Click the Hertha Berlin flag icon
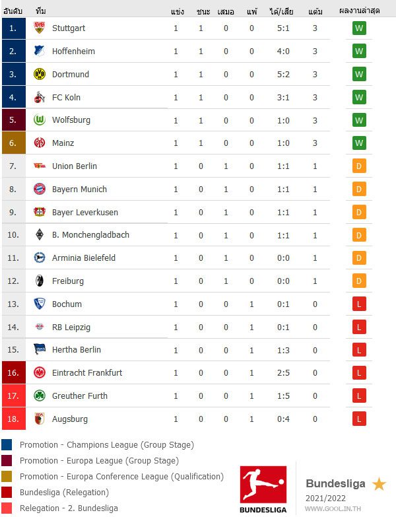Viewport: 396px width, 517px height. click(x=40, y=349)
